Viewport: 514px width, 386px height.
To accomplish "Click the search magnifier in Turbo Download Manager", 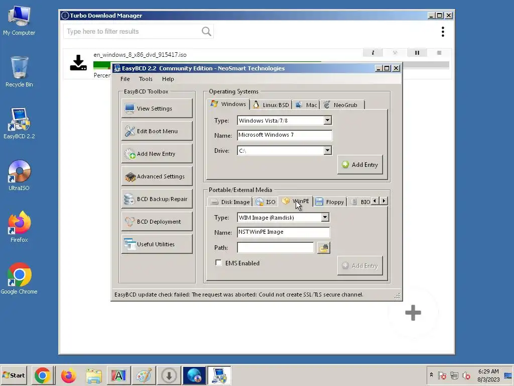I will coord(206,32).
